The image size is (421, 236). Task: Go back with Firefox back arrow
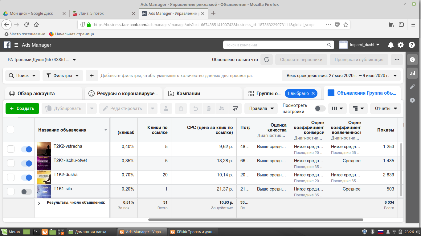pos(7,25)
